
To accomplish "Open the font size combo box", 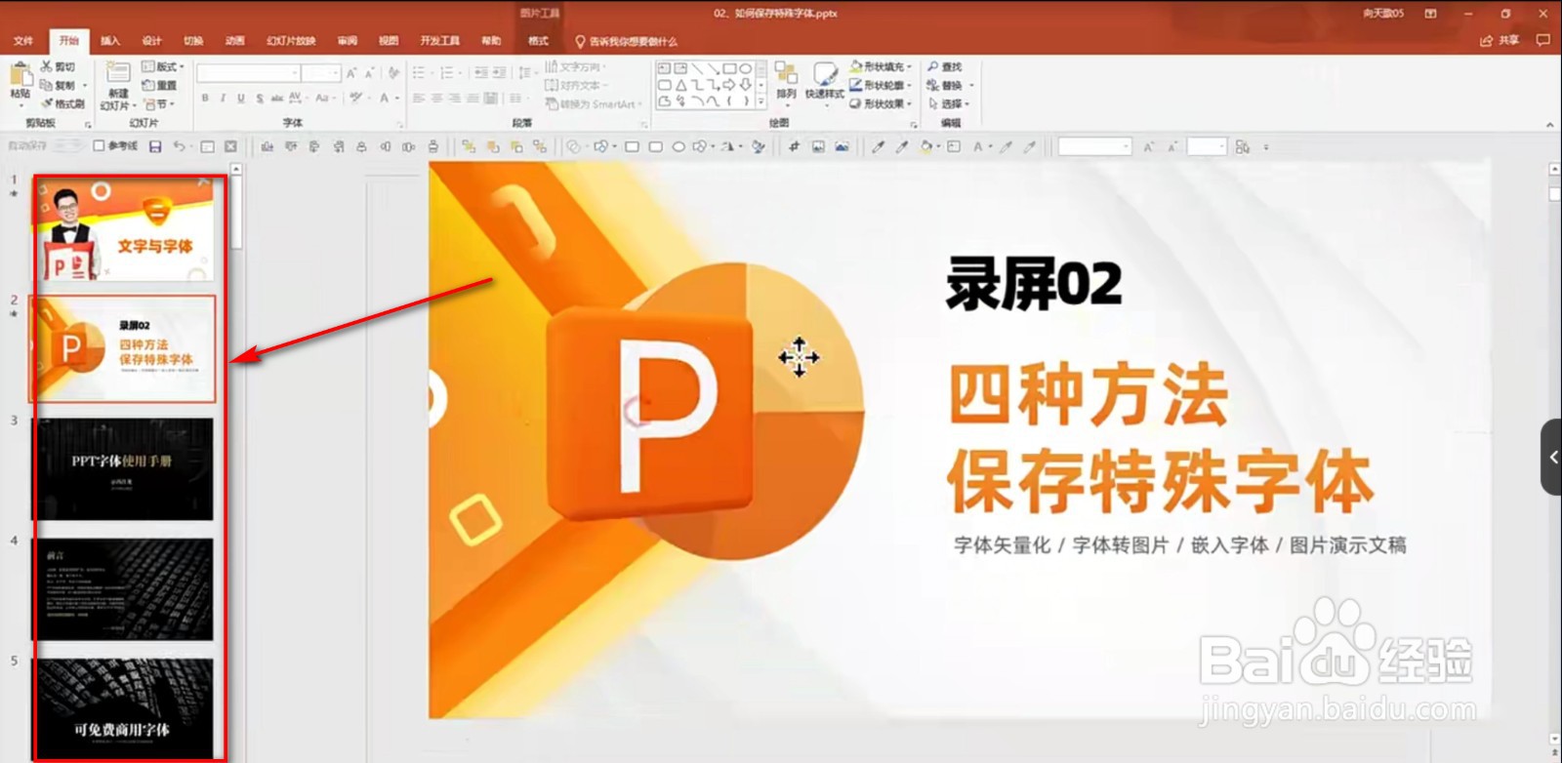I will click(x=320, y=73).
